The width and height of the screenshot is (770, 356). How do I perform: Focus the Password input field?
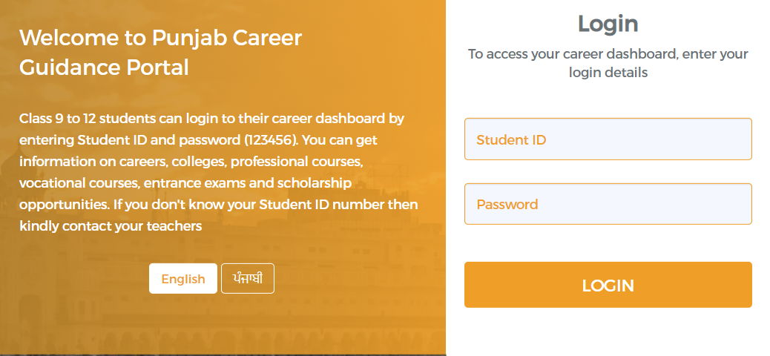608,204
